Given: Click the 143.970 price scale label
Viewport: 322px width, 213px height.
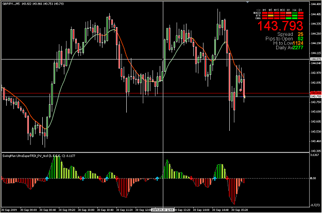Looking at the screenshot, I should click(316, 73).
